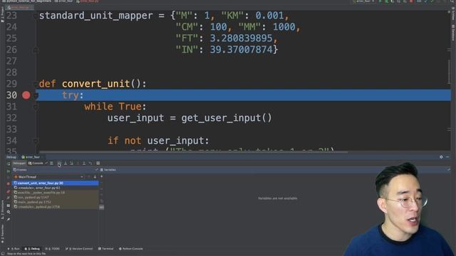Click the Step Into My Code icon
The width and height of the screenshot is (456, 256).
click(x=71, y=164)
